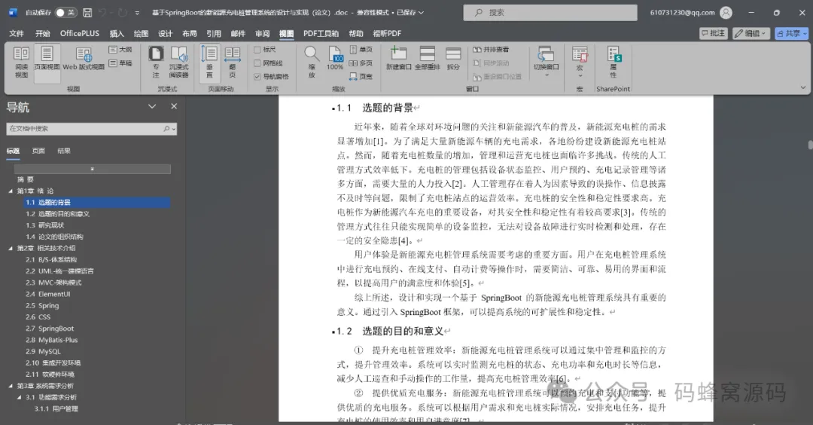Close the navigation pane
813x425 pixels.
(x=174, y=105)
